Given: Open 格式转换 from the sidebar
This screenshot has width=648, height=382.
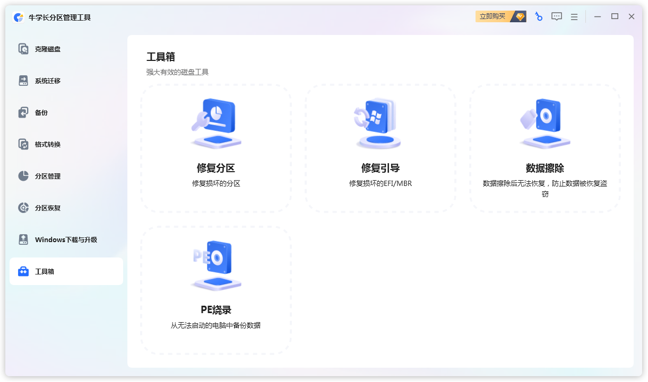Looking at the screenshot, I should [x=48, y=145].
